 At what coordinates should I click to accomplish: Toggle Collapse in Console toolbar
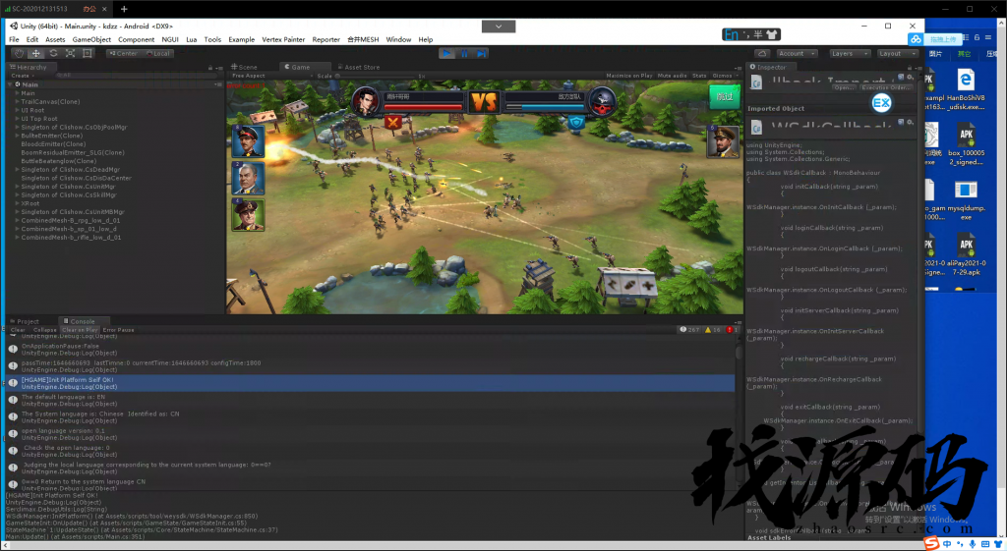45,330
